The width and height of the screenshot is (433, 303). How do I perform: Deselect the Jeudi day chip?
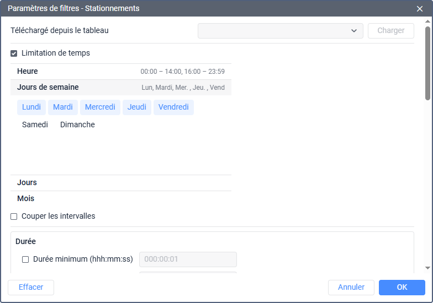coord(136,107)
